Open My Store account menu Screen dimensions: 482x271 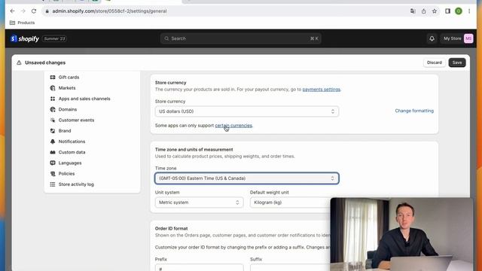click(458, 38)
